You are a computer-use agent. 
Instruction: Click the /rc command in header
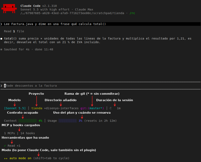click(132, 13)
